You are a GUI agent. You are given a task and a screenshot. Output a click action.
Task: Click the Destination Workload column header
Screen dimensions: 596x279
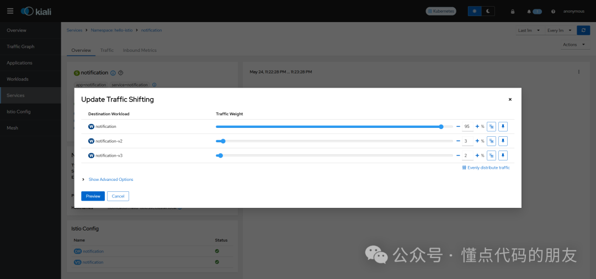pyautogui.click(x=109, y=114)
